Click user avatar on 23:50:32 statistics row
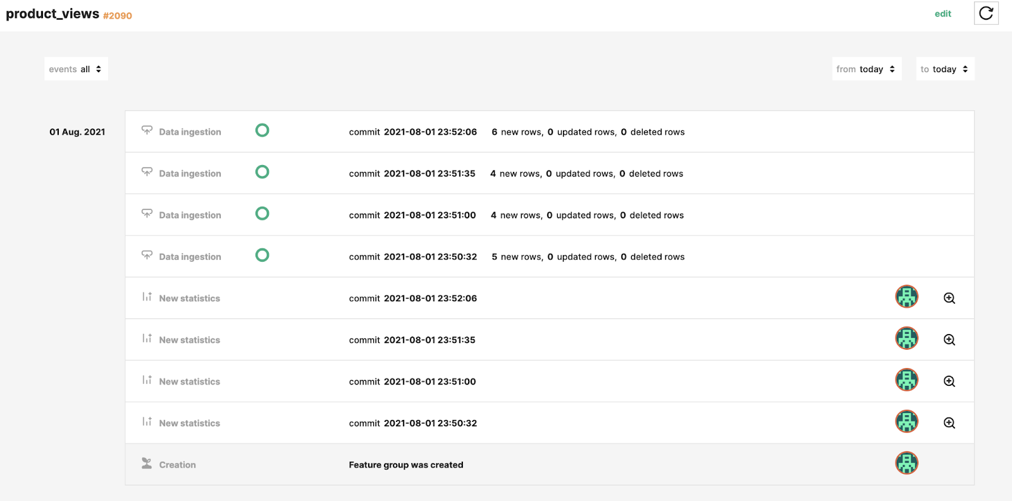Viewport: 1012px width, 501px height. tap(906, 422)
